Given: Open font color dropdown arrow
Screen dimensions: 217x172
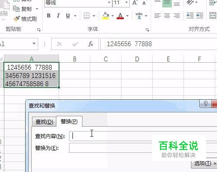Looking at the screenshot, I should 127,16.
